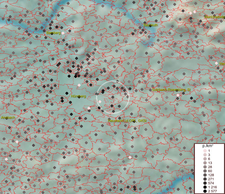225x194 pixels.
Task: Click the lightest legend swatch labeled 1
Action: point(205,151)
